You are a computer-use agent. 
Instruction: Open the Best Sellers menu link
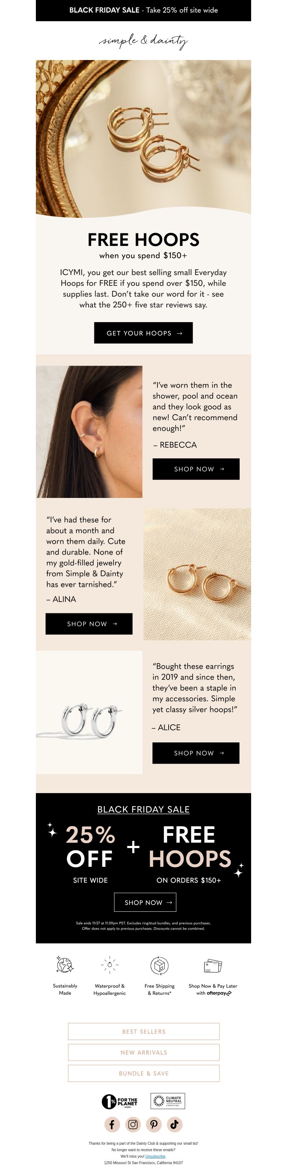144,1031
